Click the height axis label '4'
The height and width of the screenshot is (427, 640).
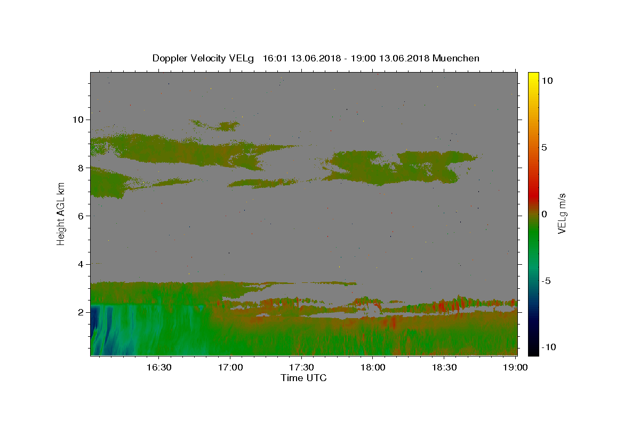(x=81, y=264)
